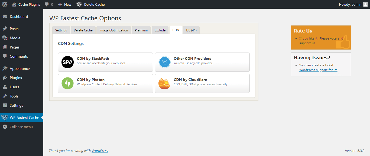Click the Plugins plug icon
Screen dimensions: 370x156
pos(5,78)
